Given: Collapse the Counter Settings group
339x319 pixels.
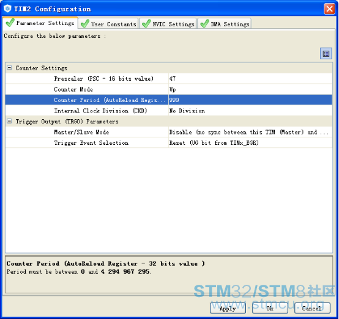Looking at the screenshot, I should tap(9, 68).
